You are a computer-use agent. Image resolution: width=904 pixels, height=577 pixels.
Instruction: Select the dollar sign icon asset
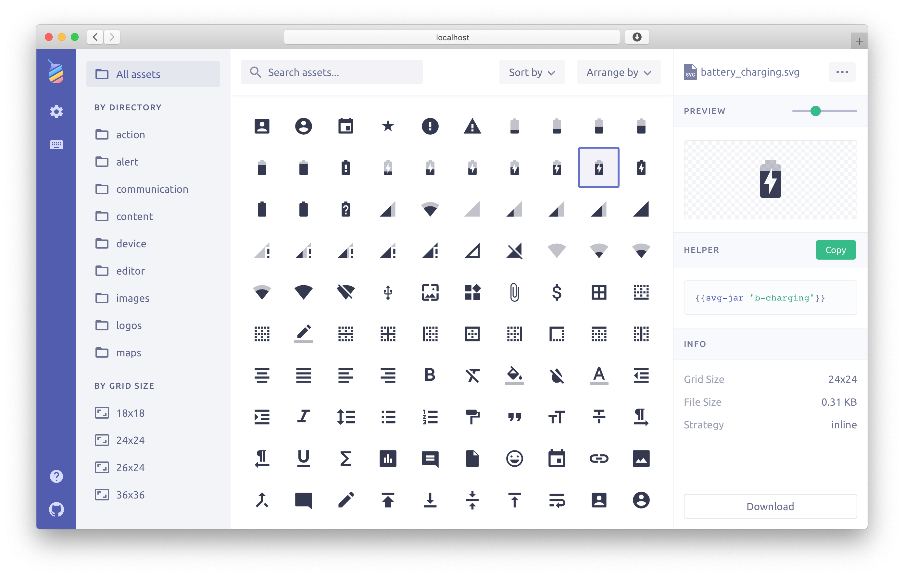[x=557, y=292]
